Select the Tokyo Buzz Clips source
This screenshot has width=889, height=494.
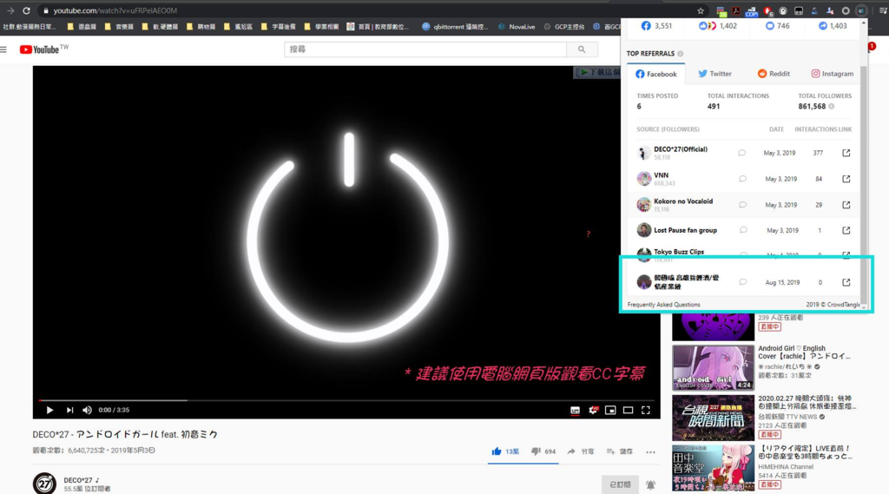click(x=679, y=252)
